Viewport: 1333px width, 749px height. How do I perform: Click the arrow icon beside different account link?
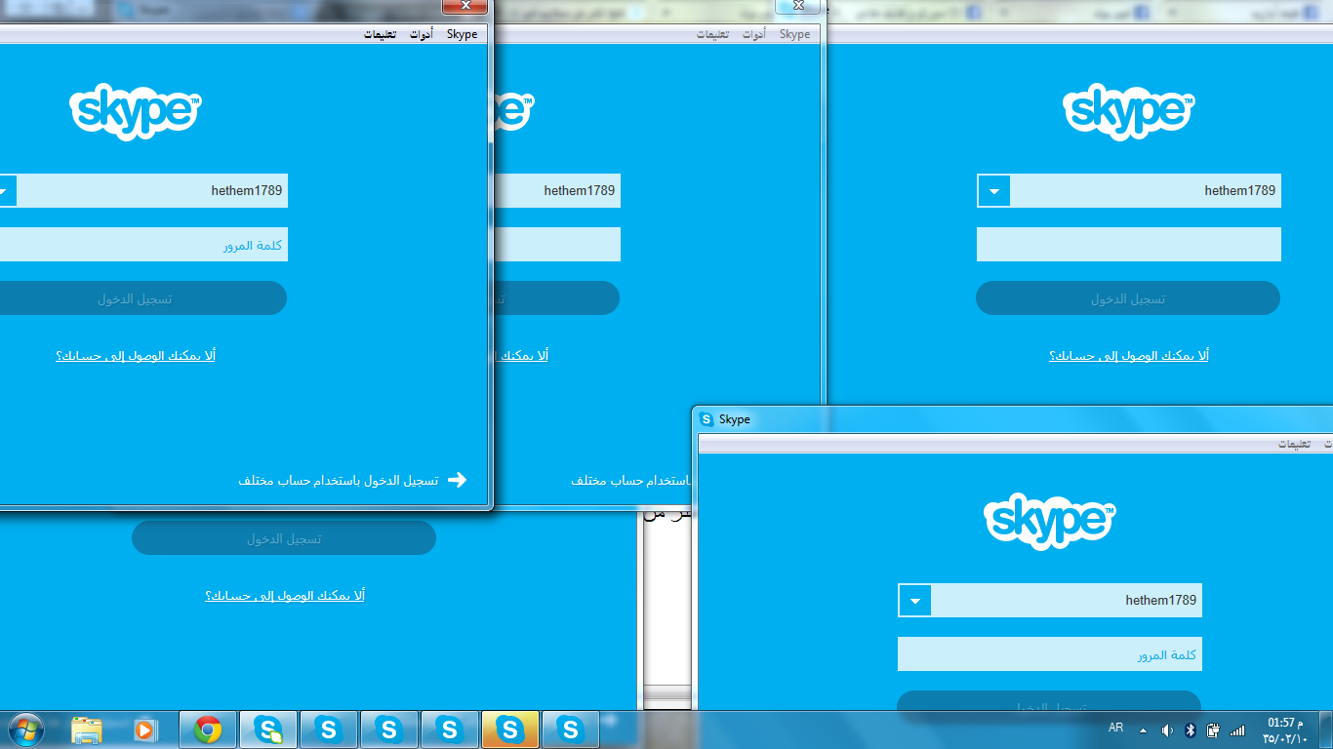pyautogui.click(x=455, y=480)
